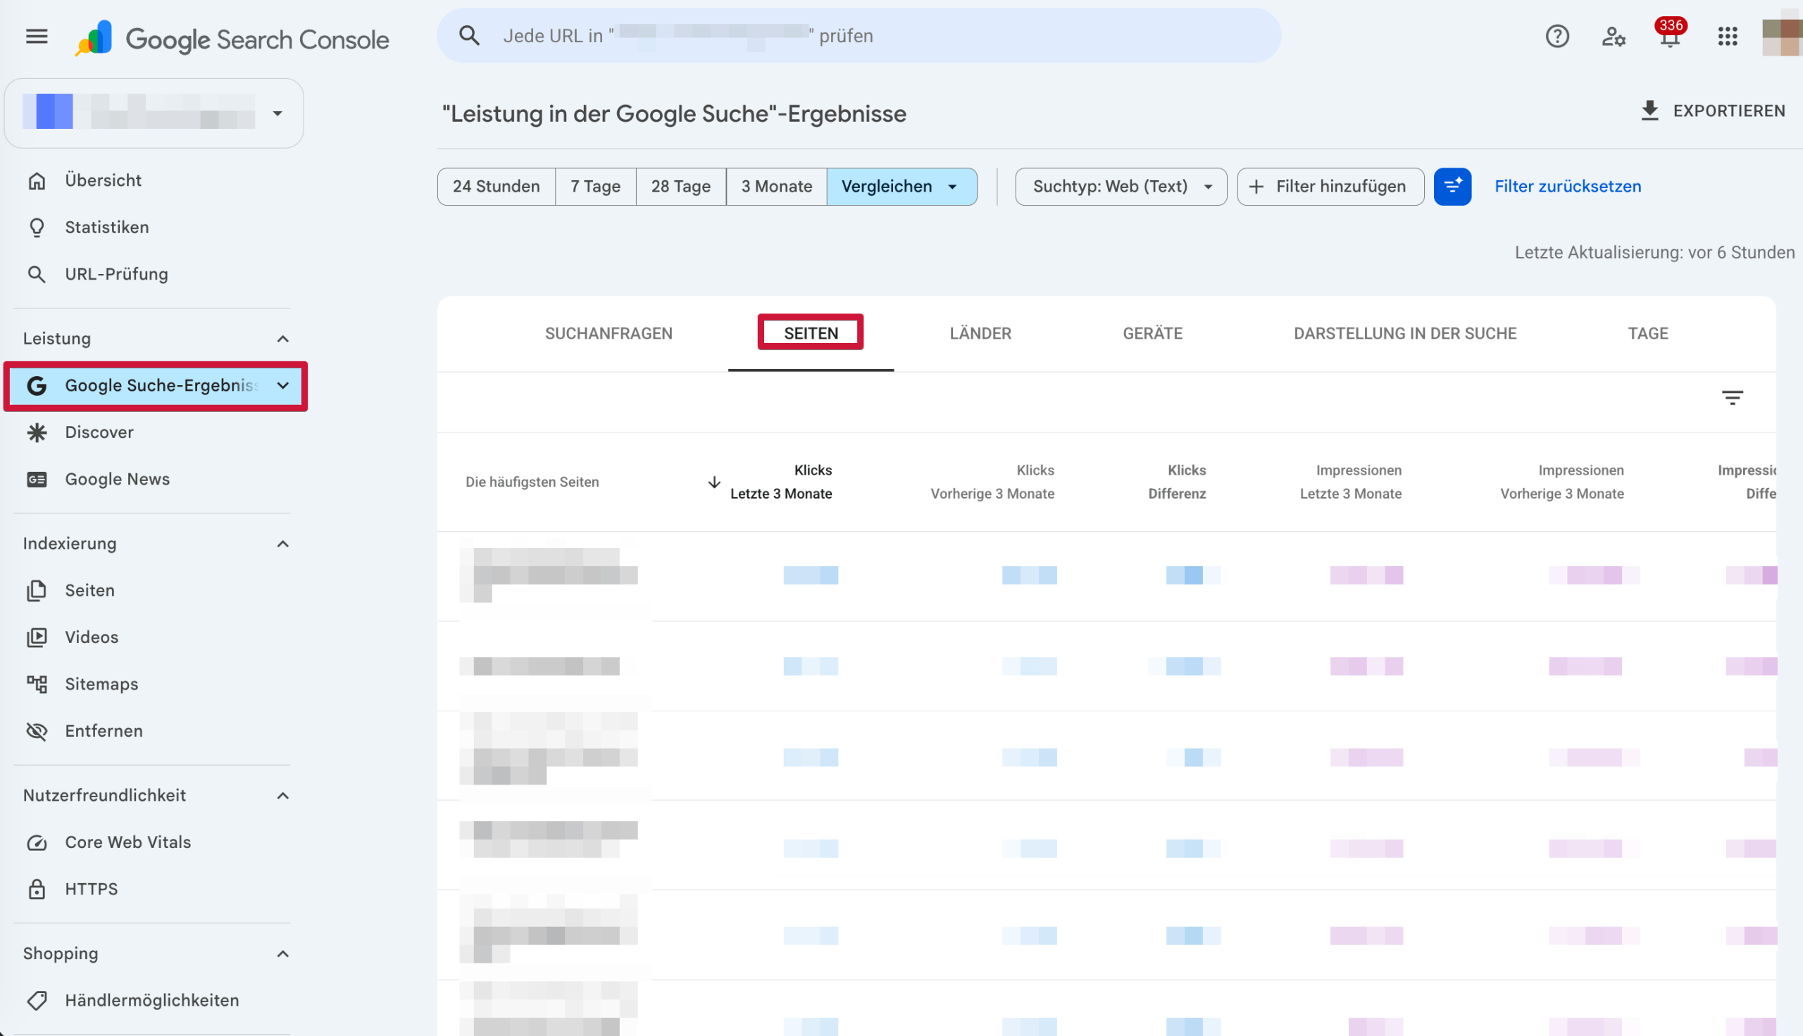This screenshot has width=1803, height=1036.
Task: Open Händlermöglichkeiten under Shopping
Action: click(x=151, y=999)
